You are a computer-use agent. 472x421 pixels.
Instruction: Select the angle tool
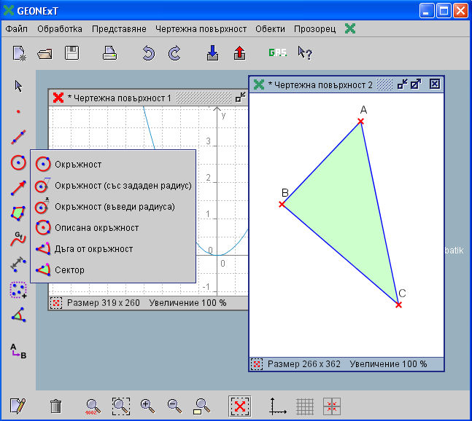pyautogui.click(x=18, y=315)
